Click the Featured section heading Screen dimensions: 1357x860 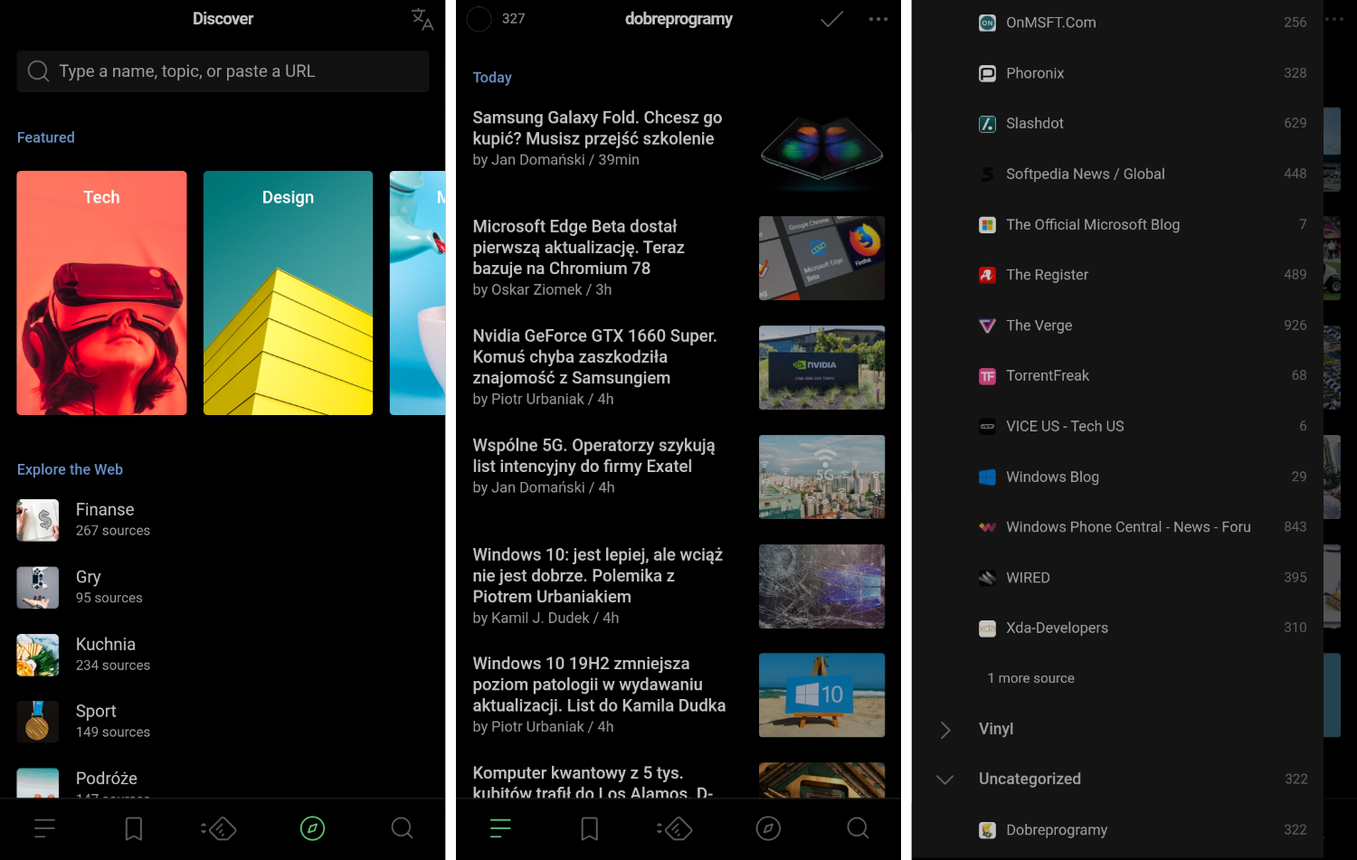(x=46, y=137)
